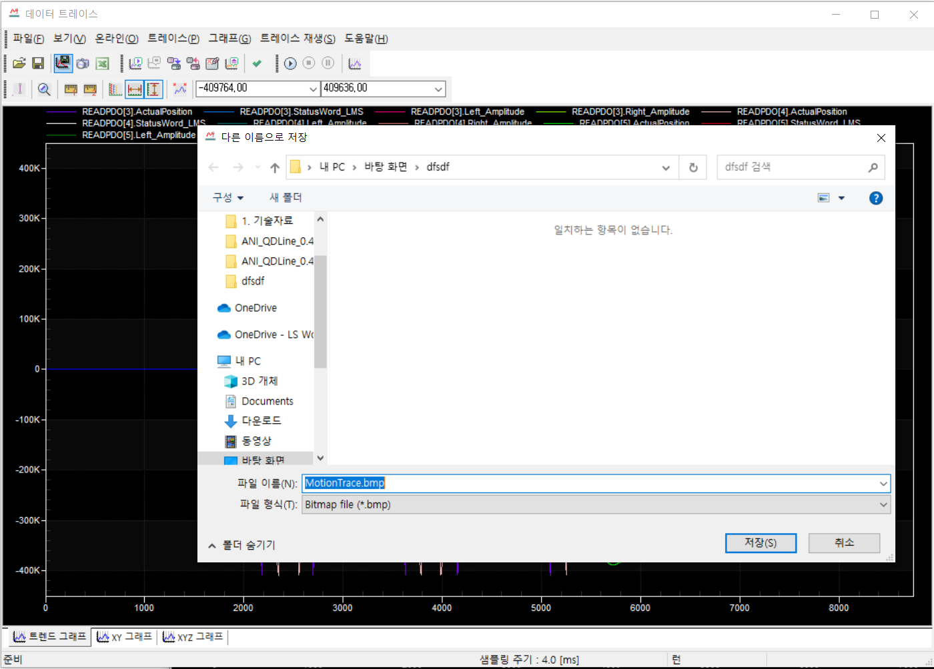Start trace playback with the play icon
The height and width of the screenshot is (669, 934).
pos(290,63)
